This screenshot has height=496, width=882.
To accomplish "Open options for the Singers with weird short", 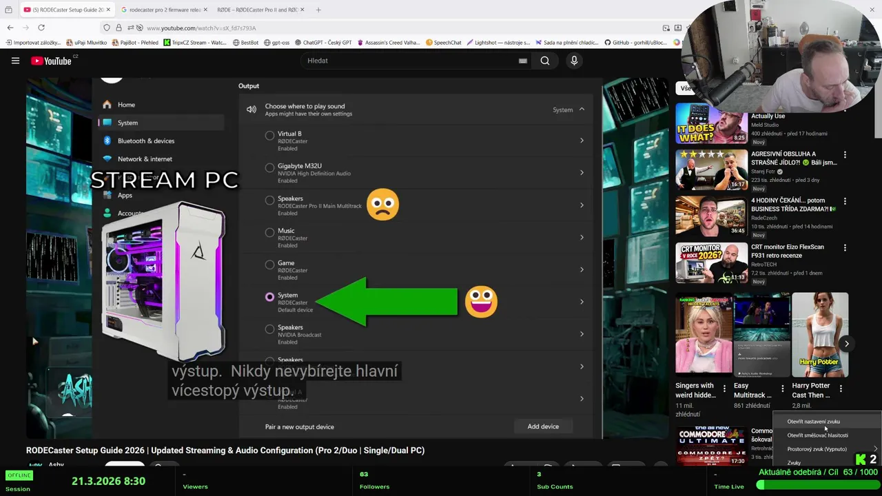I will tap(724, 389).
